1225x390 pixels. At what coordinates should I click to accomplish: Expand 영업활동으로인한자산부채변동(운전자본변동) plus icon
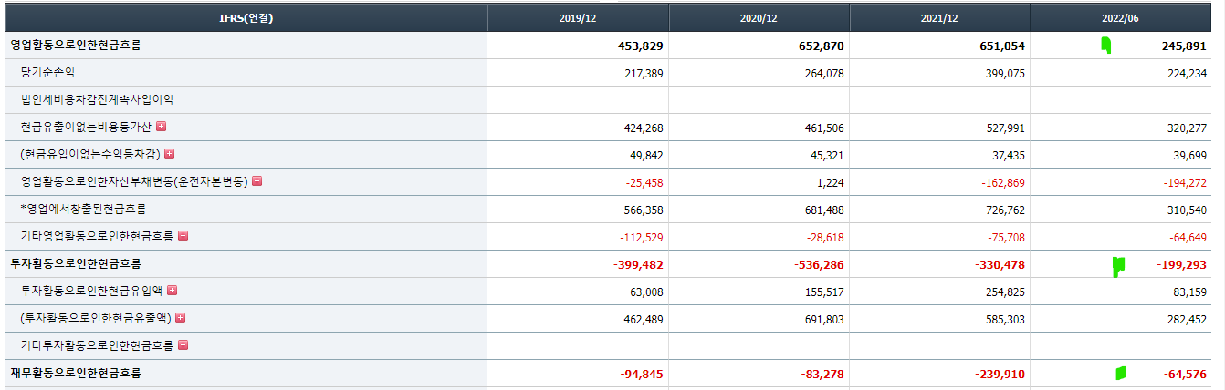(x=257, y=181)
